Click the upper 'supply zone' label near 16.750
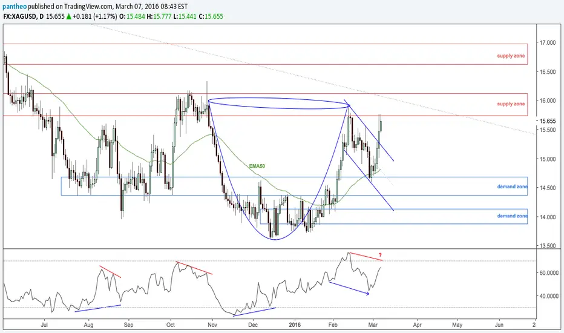This screenshot has height=333, width=564. (511, 56)
